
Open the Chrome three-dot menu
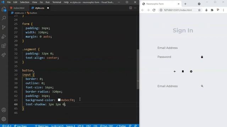tap(223, 10)
